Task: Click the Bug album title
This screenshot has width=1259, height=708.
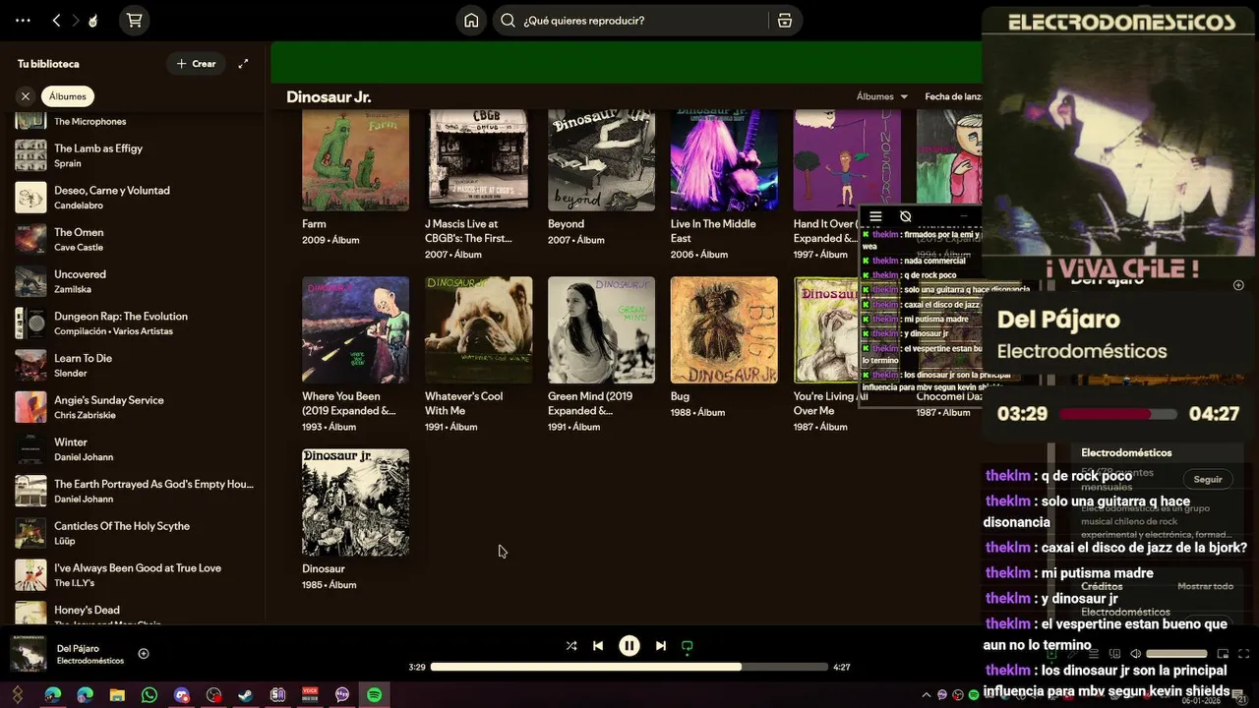Action: coord(680,396)
